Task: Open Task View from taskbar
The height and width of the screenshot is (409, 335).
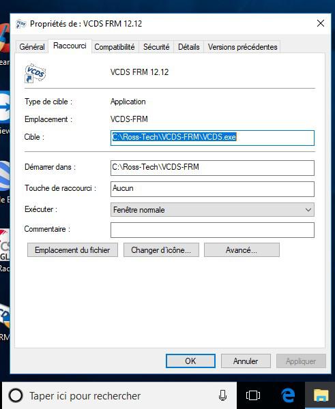Action: 252,395
